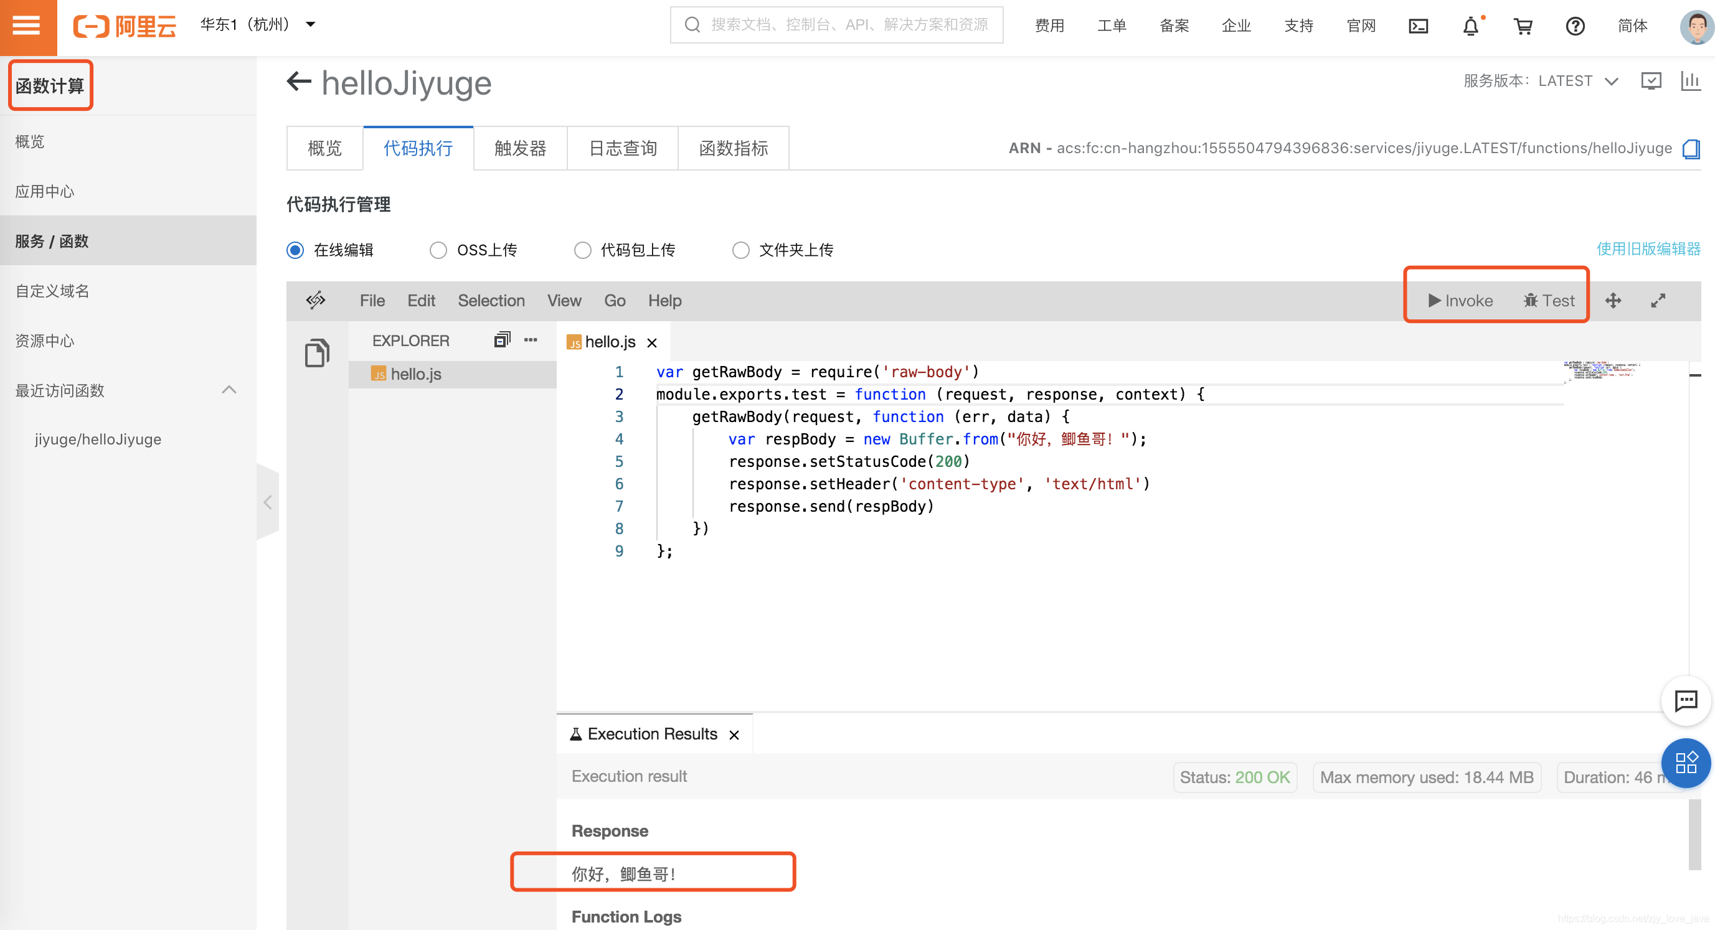Viewport: 1715px width, 930px height.
Task: Click the top search input field
Action: point(846,26)
